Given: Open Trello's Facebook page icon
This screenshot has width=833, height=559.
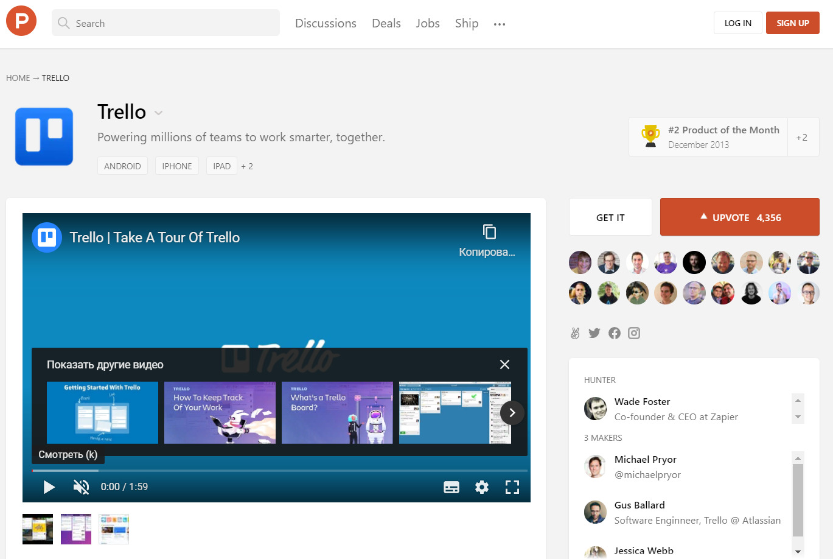Looking at the screenshot, I should [615, 333].
